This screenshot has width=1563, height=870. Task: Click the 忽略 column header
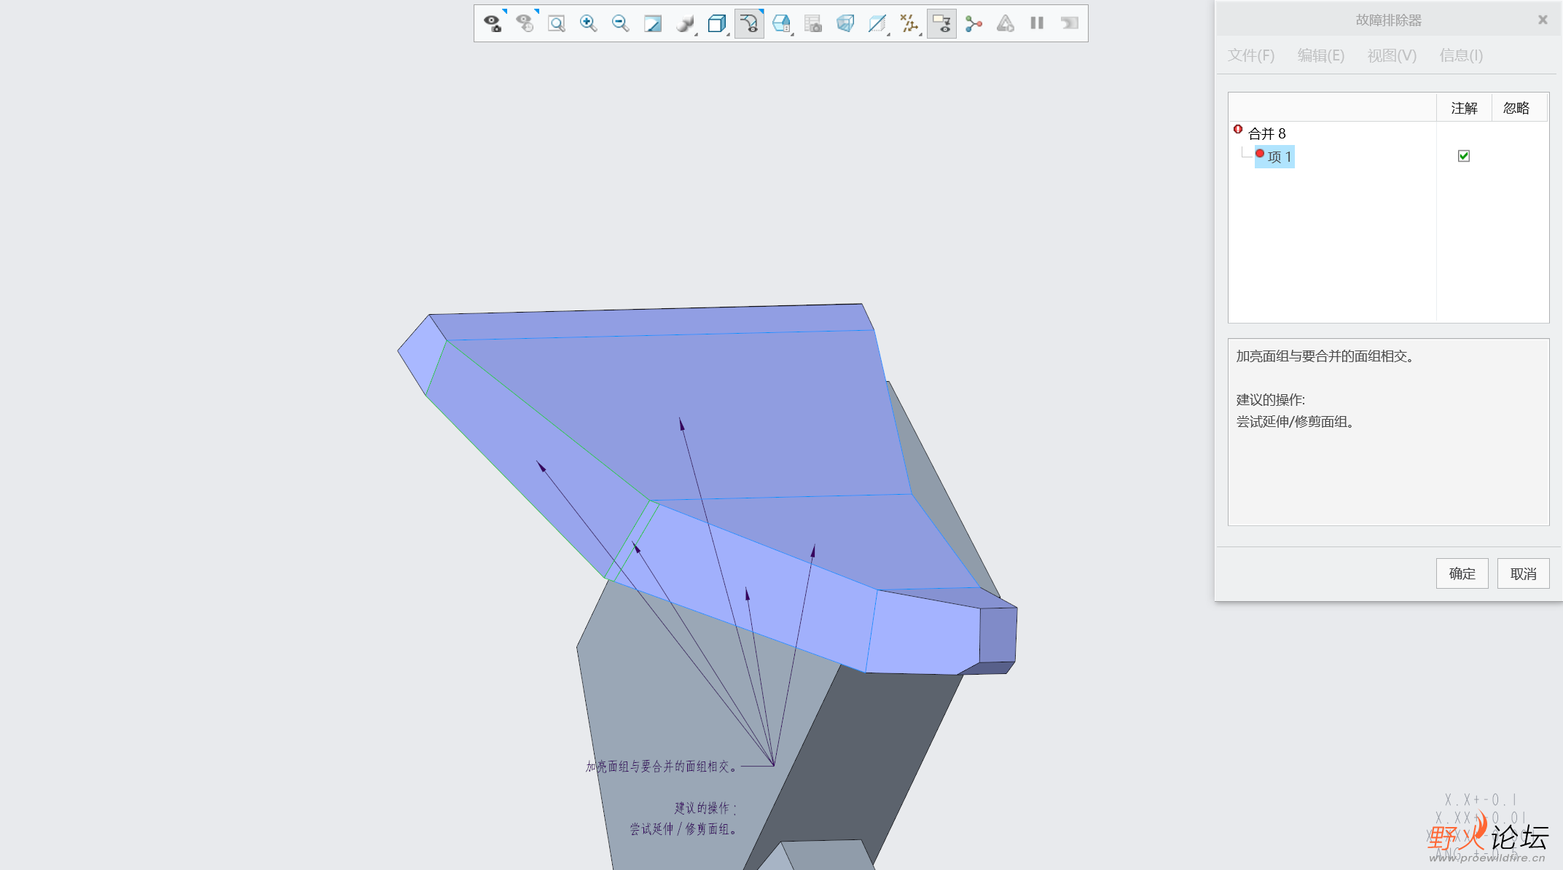(1516, 108)
